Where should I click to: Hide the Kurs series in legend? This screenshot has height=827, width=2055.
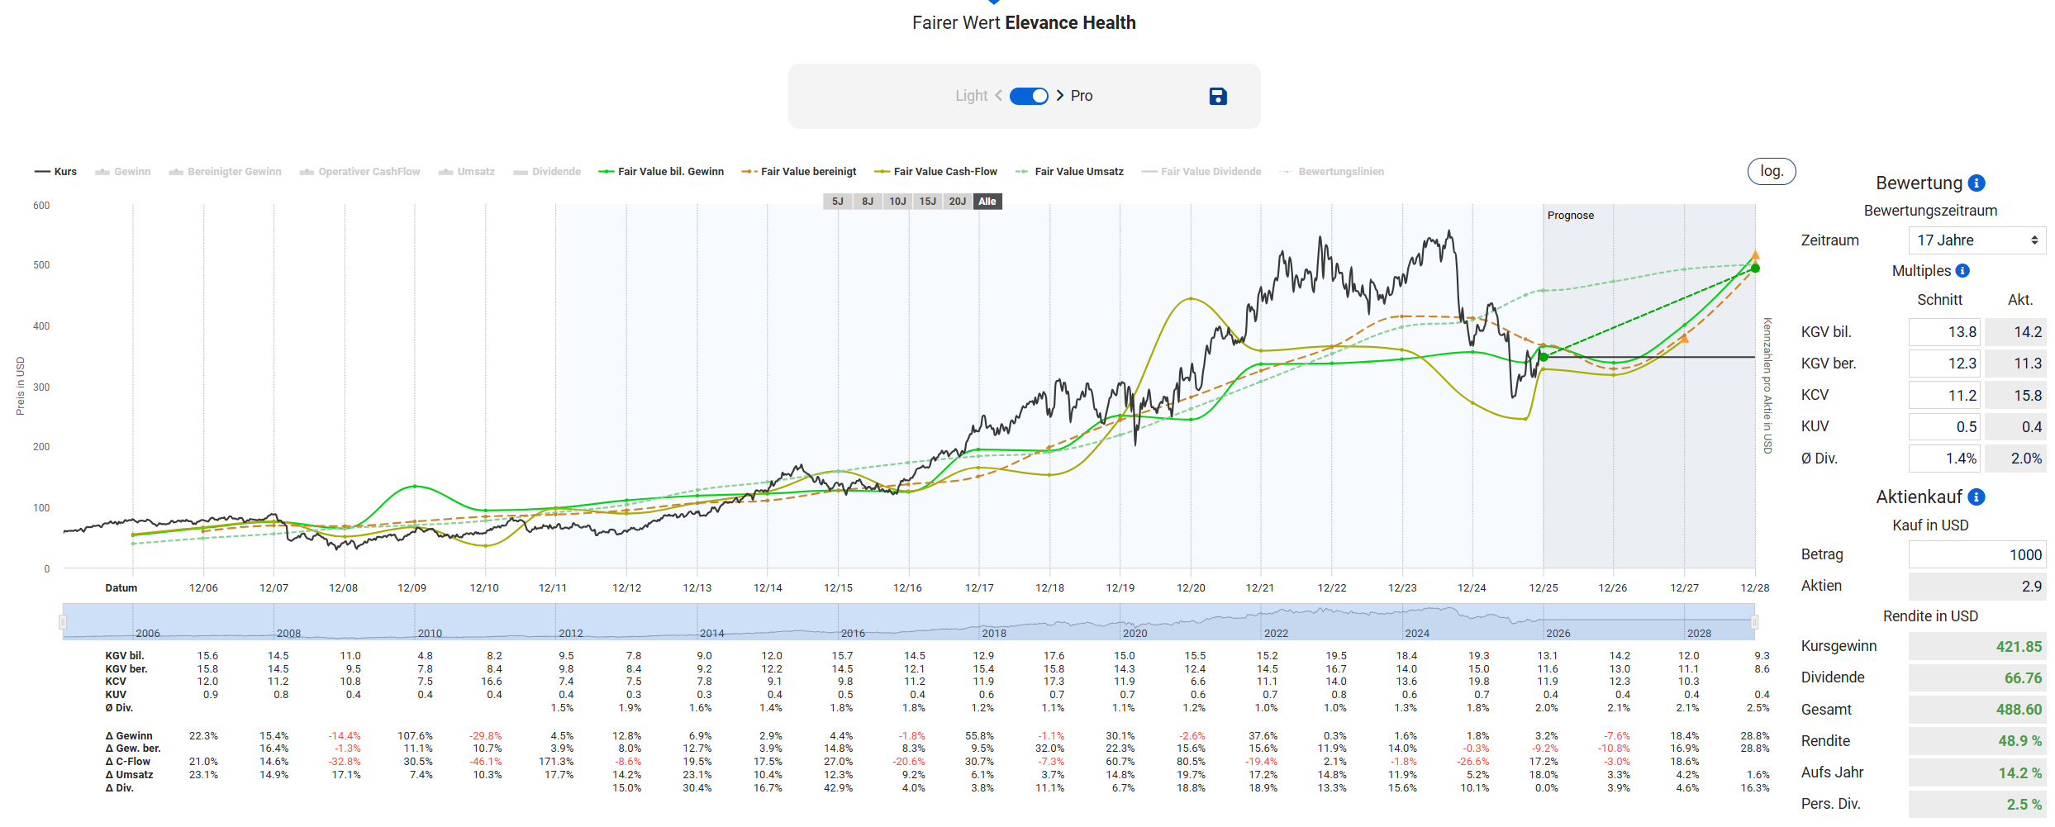56,172
